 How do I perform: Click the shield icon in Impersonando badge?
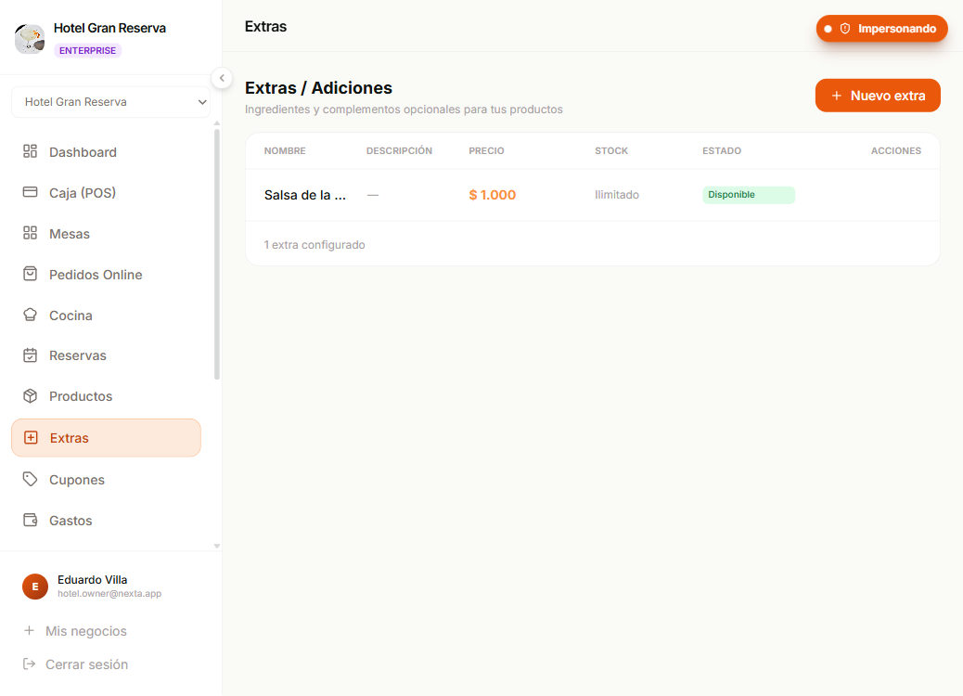[845, 29]
